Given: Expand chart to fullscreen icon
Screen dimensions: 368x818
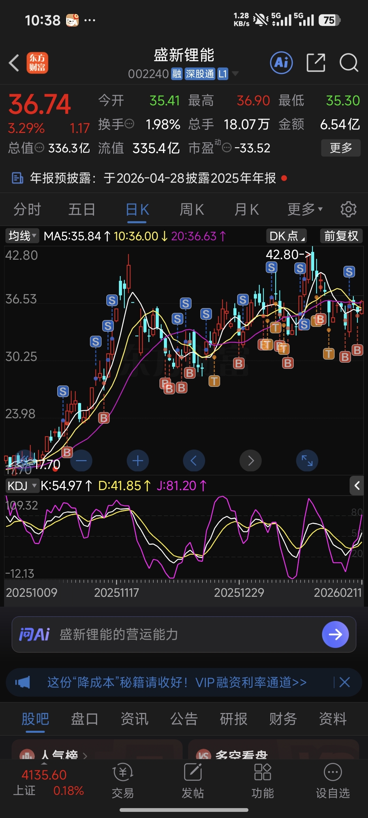Looking at the screenshot, I should [x=307, y=461].
